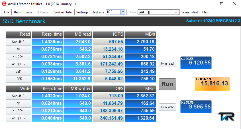Click the 7.759.66 IOPS value

(108, 71)
